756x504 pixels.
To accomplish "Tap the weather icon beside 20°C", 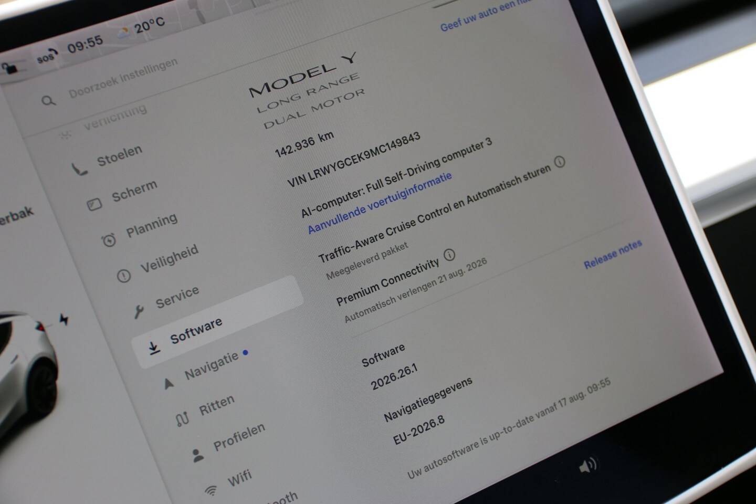I will coord(124,33).
